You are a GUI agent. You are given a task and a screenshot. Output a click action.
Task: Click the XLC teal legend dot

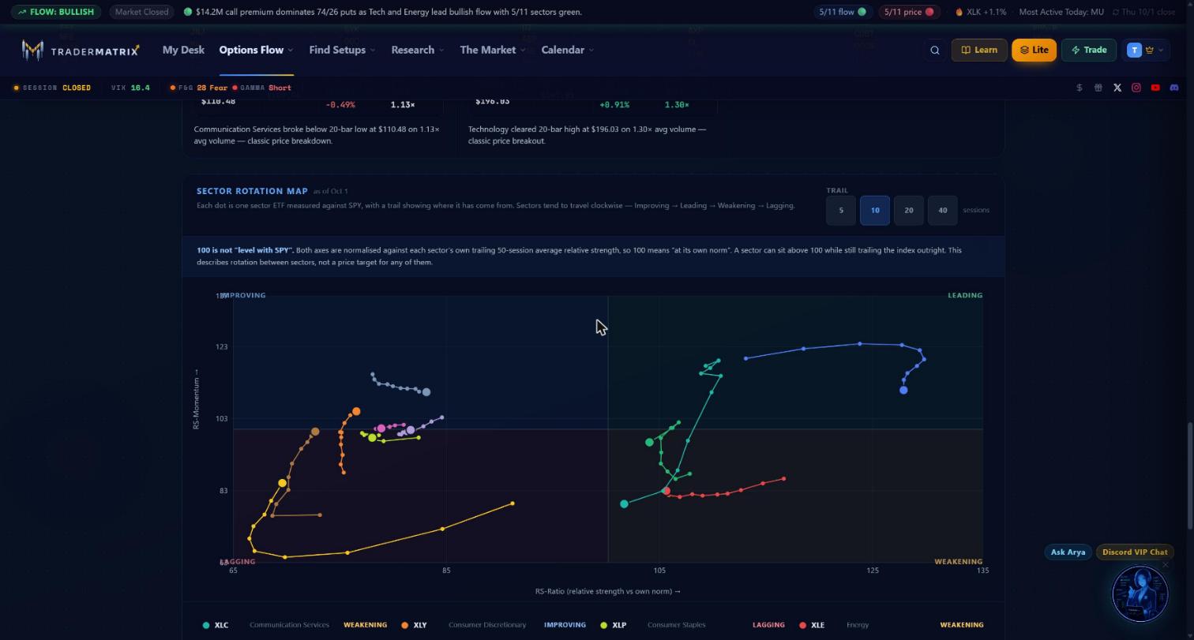(206, 625)
